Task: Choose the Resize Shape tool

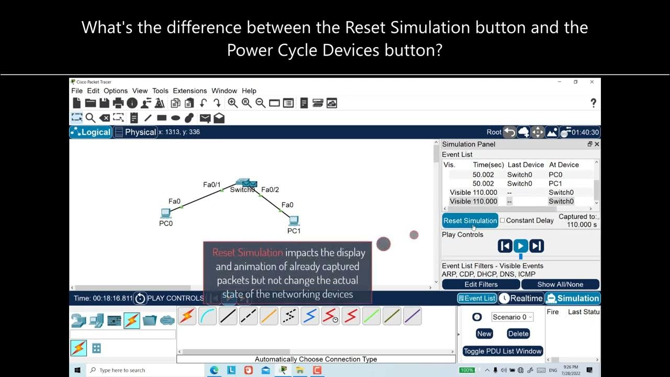Action: click(118, 118)
